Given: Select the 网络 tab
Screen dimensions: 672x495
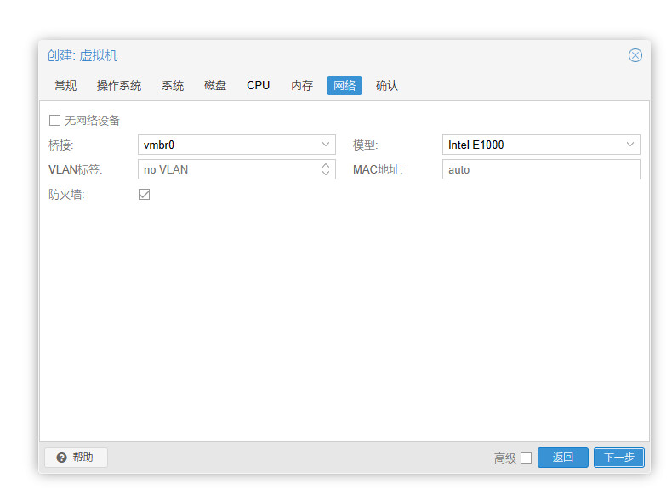Looking at the screenshot, I should tap(345, 86).
